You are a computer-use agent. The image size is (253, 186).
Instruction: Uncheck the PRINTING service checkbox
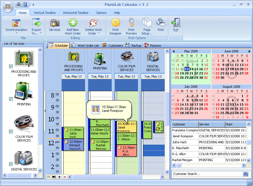point(11,99)
